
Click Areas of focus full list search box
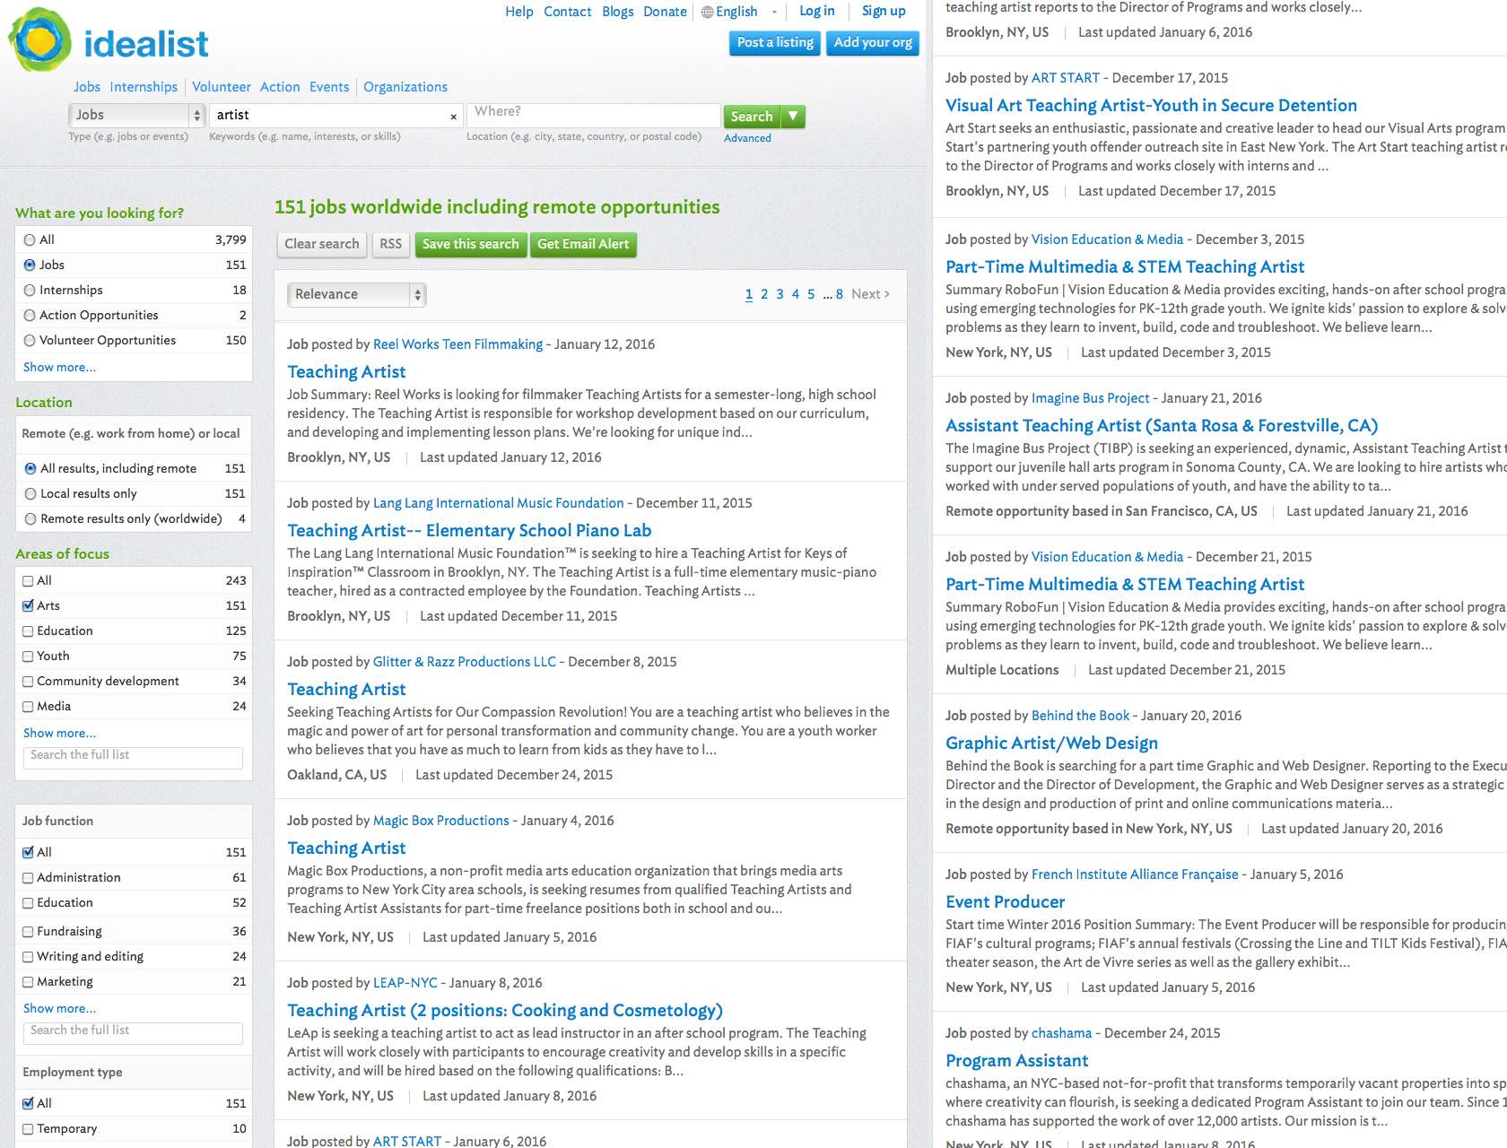(133, 758)
